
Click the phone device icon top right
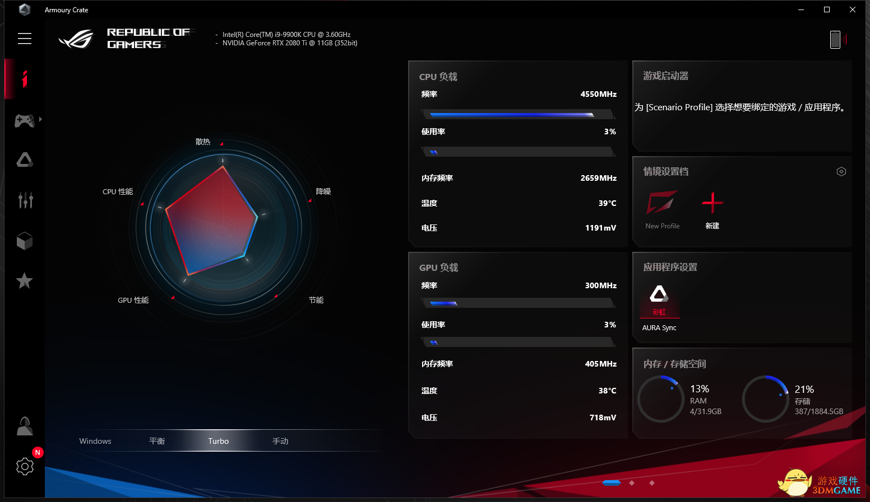(x=835, y=40)
